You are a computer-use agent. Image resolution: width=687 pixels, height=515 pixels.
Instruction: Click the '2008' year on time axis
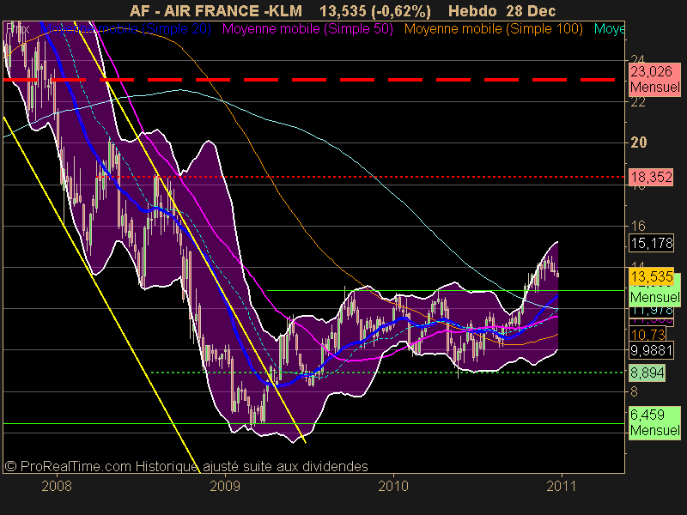tap(57, 486)
